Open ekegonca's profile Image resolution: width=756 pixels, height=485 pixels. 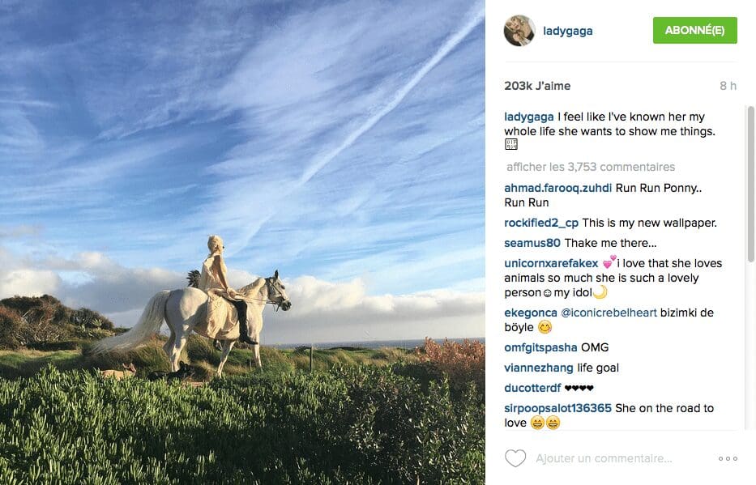531,313
